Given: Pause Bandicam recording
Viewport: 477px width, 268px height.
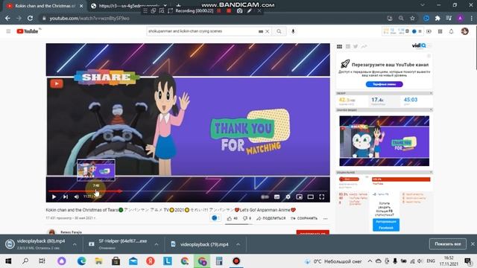Looking at the screenshot, I should [x=218, y=10].
